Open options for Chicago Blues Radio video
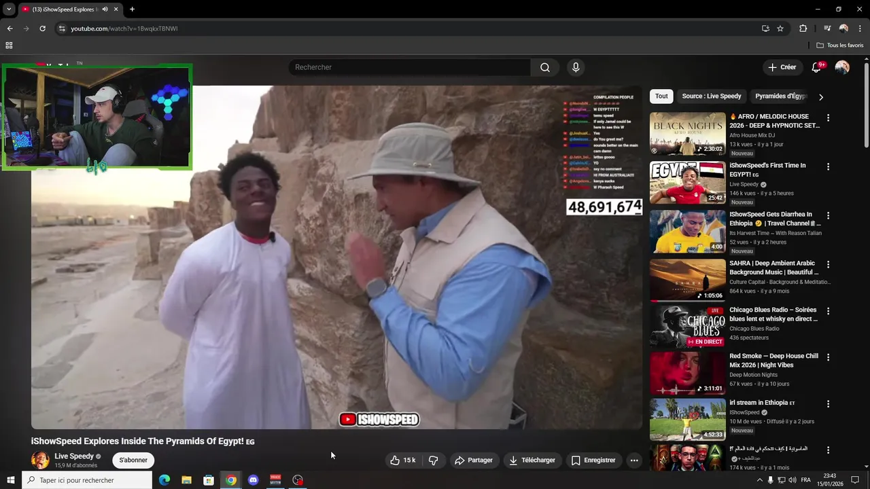 click(828, 311)
